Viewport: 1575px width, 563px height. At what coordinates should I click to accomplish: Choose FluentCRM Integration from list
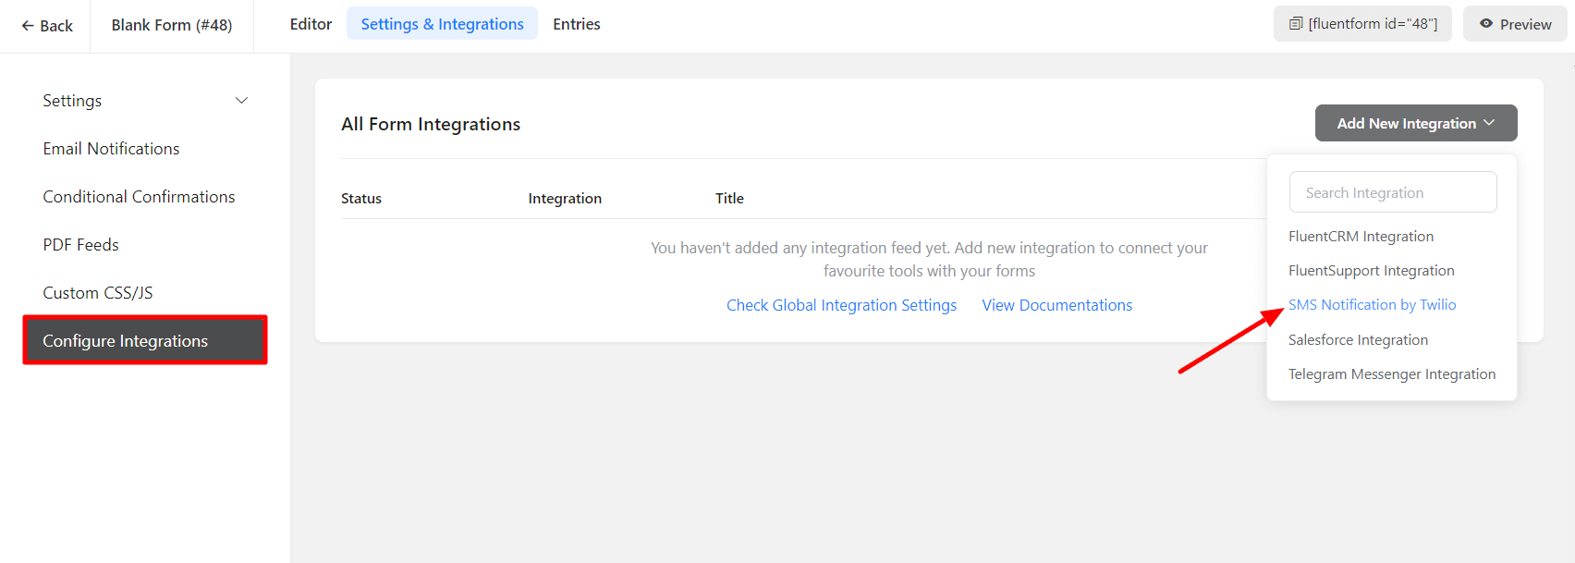coord(1361,237)
